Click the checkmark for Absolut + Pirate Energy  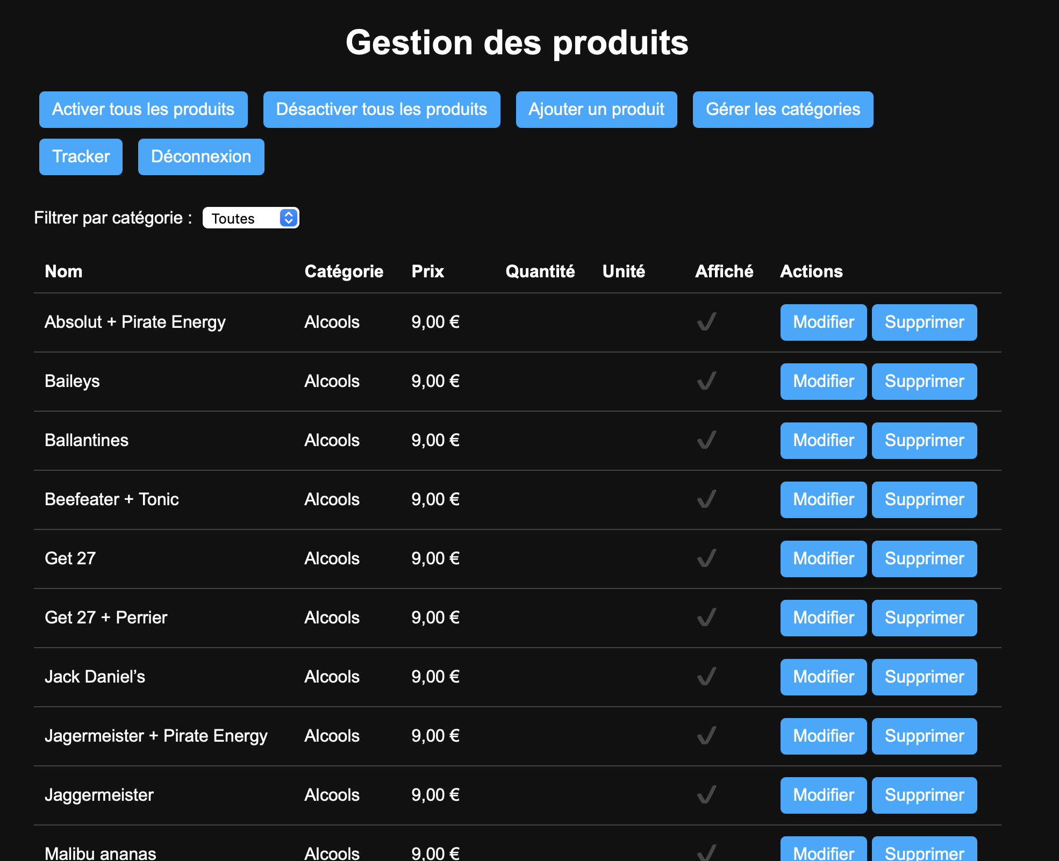click(x=706, y=322)
